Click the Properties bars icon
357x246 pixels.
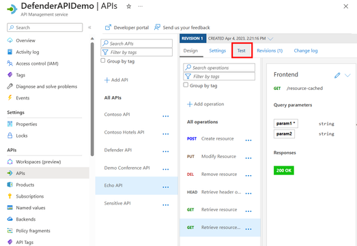pos(10,124)
